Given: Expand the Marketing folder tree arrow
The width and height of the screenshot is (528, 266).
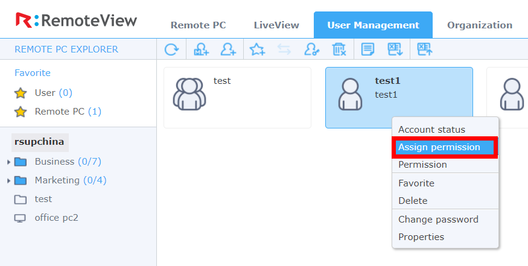Looking at the screenshot, I should tap(9, 181).
